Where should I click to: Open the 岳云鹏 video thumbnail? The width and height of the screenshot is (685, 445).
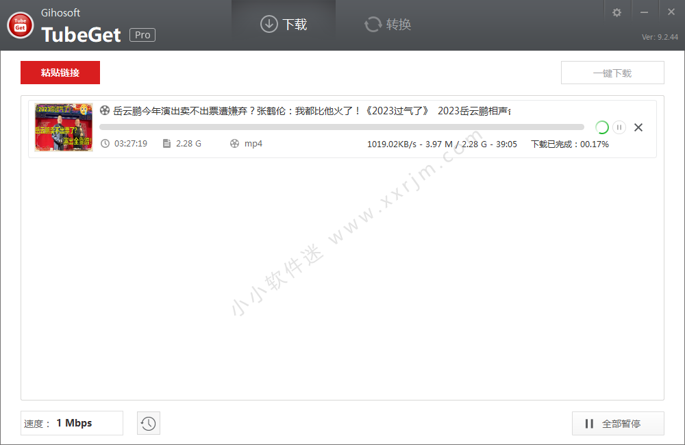coord(64,127)
